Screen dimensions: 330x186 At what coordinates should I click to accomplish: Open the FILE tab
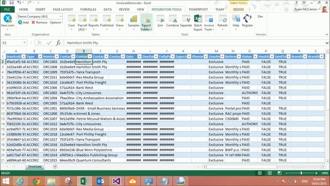click(7, 9)
